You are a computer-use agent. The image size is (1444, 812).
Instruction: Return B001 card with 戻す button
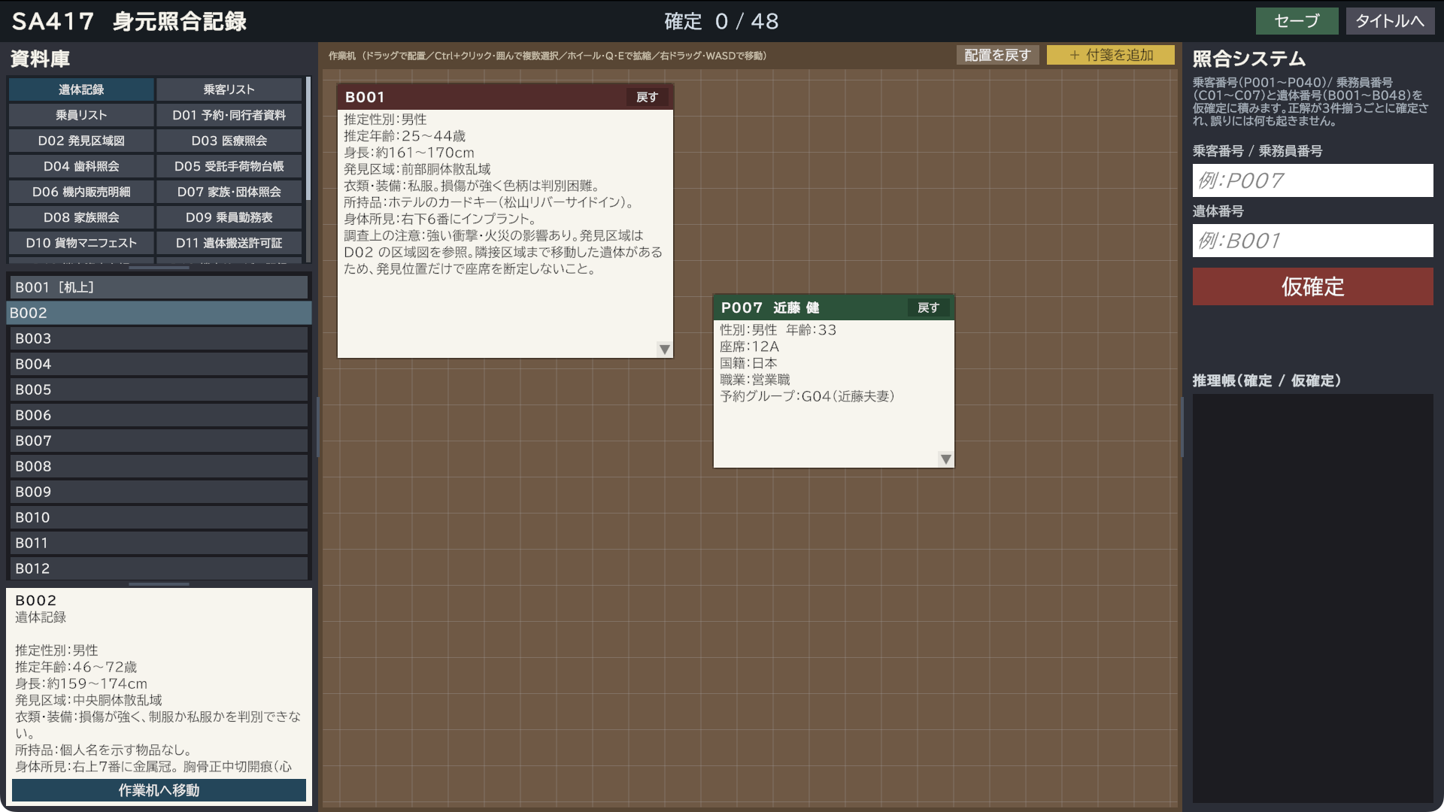point(647,97)
